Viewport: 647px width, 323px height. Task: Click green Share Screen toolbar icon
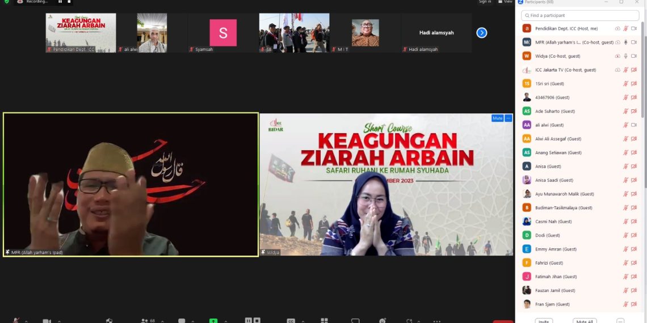pyautogui.click(x=213, y=321)
